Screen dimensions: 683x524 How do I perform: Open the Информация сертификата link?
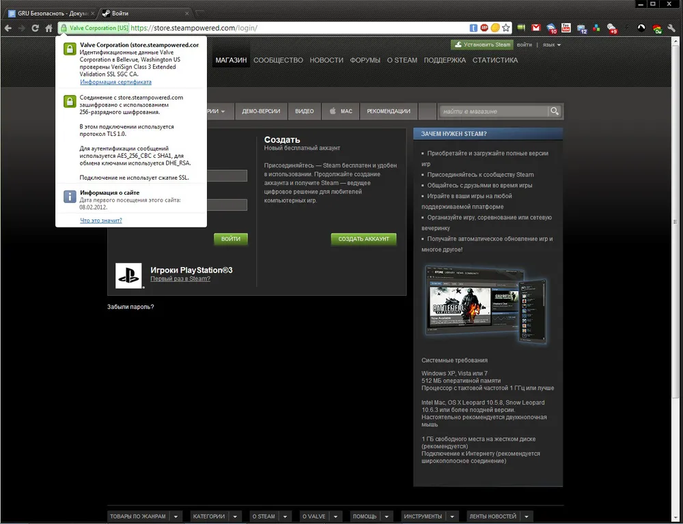tap(115, 82)
